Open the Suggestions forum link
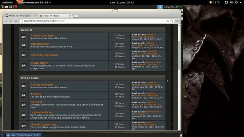This screenshot has width=244, height=137. point(39,63)
